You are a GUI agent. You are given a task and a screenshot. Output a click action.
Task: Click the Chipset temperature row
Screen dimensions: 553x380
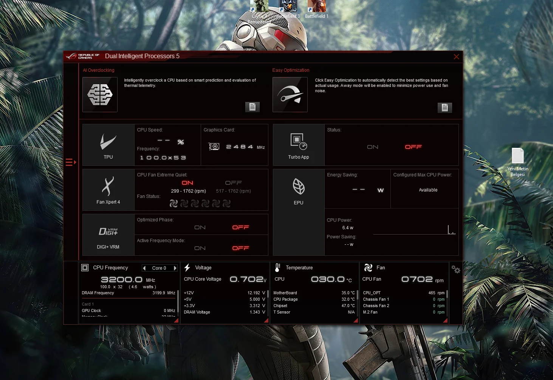314,306
